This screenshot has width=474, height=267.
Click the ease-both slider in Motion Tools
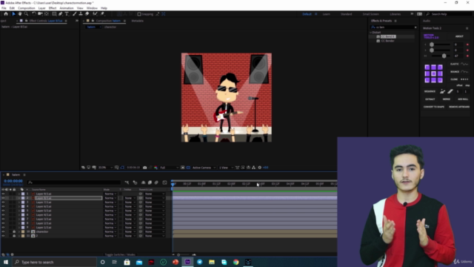tap(441, 56)
